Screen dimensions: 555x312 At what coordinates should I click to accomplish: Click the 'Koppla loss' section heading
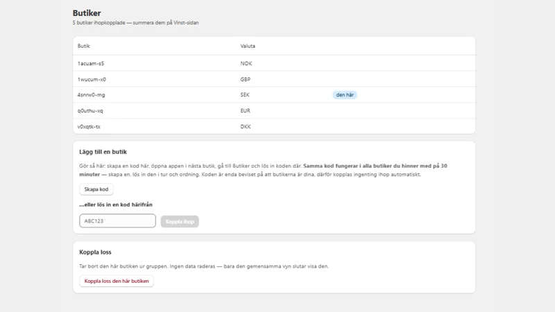95,252
